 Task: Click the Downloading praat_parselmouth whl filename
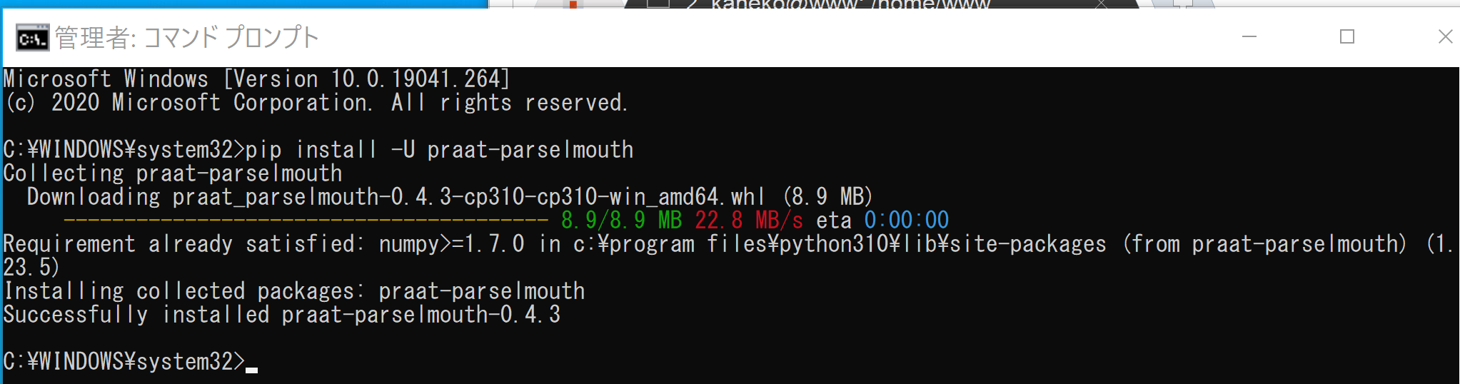click(468, 197)
